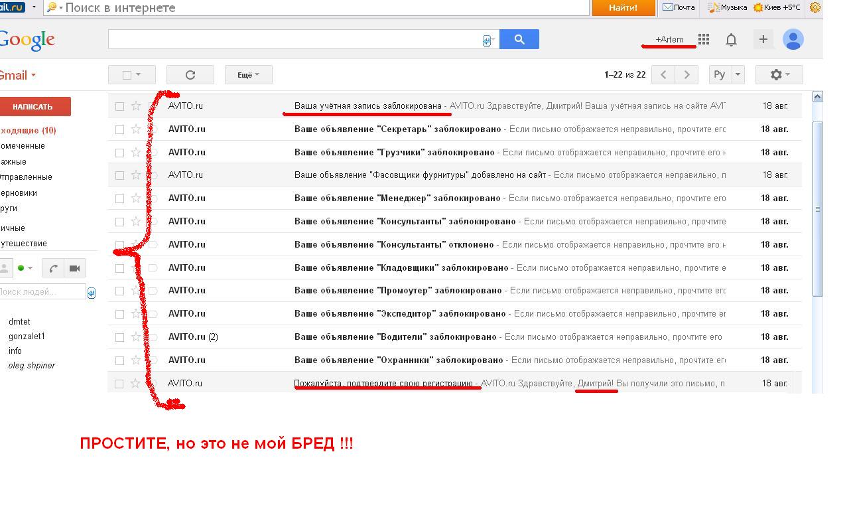This screenshot has height=531, width=849.
Task: Open chat with oleg.shpiner
Action: [31, 365]
